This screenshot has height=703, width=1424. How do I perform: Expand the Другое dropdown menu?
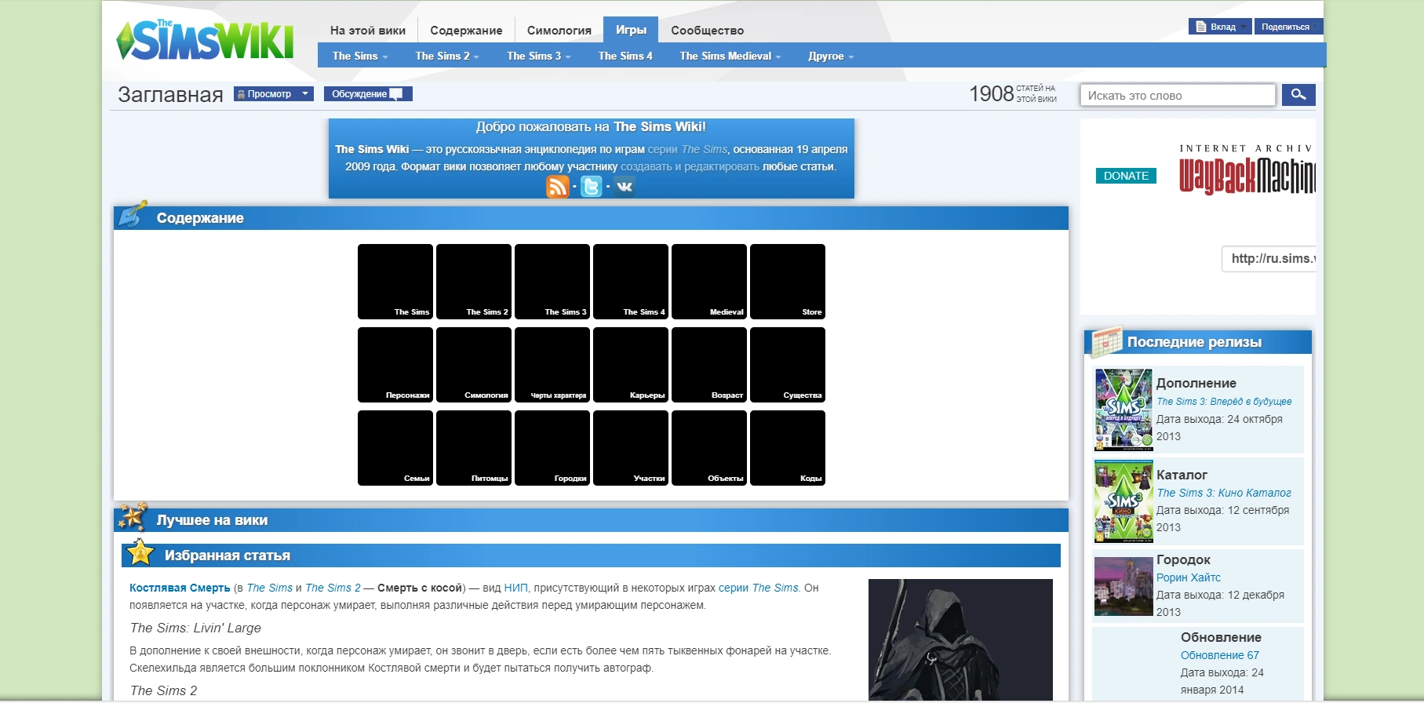(831, 56)
